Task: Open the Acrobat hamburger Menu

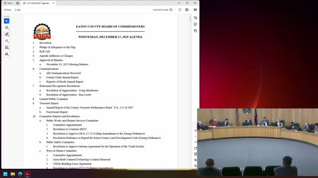Action: [x=8, y=3]
